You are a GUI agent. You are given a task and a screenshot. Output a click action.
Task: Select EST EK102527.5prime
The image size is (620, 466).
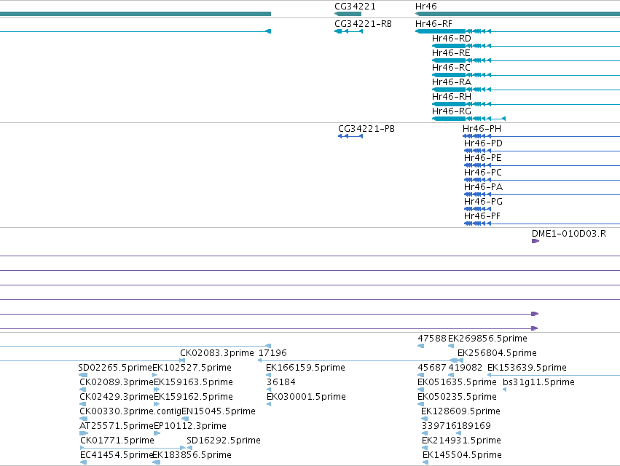192,368
